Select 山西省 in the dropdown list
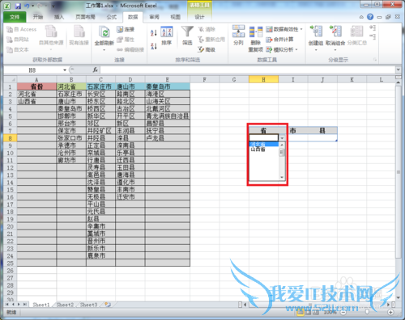This screenshot has height=320, width=405. click(x=264, y=149)
